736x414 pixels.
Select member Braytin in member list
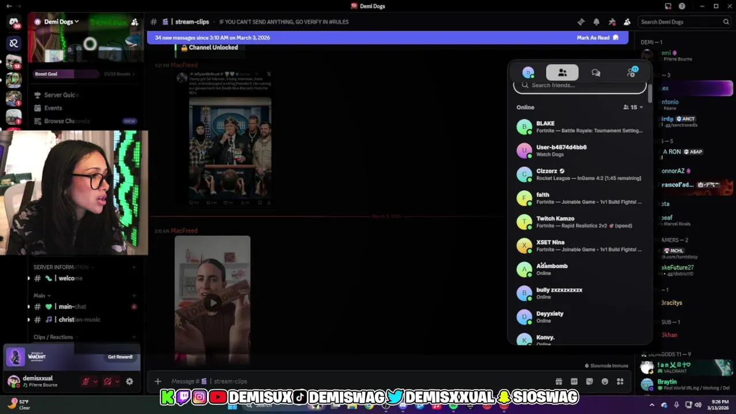click(687, 384)
